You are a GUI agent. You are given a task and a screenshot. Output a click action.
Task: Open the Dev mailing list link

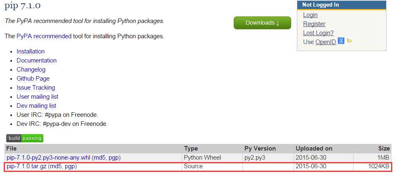pos(36,106)
